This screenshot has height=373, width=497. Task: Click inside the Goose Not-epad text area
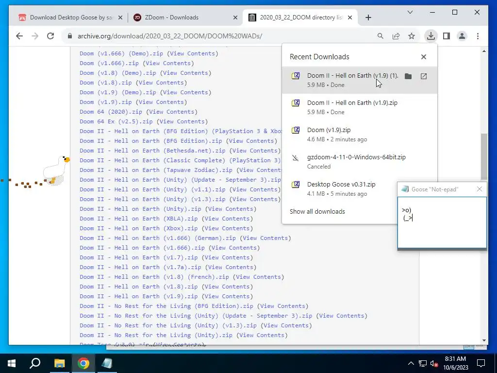pos(442,222)
